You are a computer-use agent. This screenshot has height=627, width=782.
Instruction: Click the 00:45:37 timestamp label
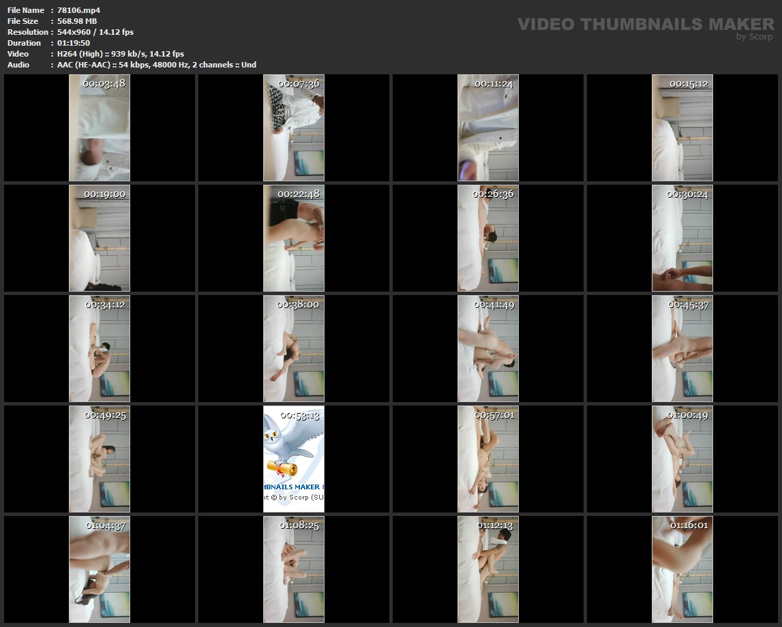pos(688,305)
